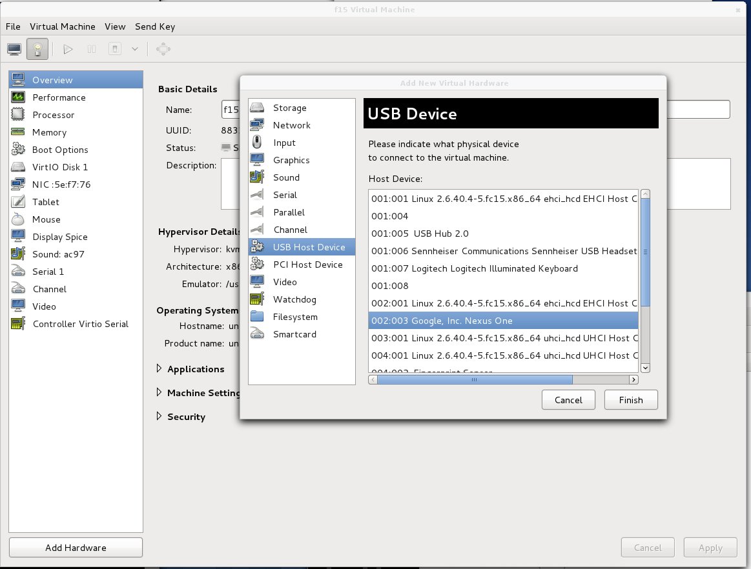Select Sound: ac97 icon
Screen dimensions: 751x569
[x=18, y=254]
